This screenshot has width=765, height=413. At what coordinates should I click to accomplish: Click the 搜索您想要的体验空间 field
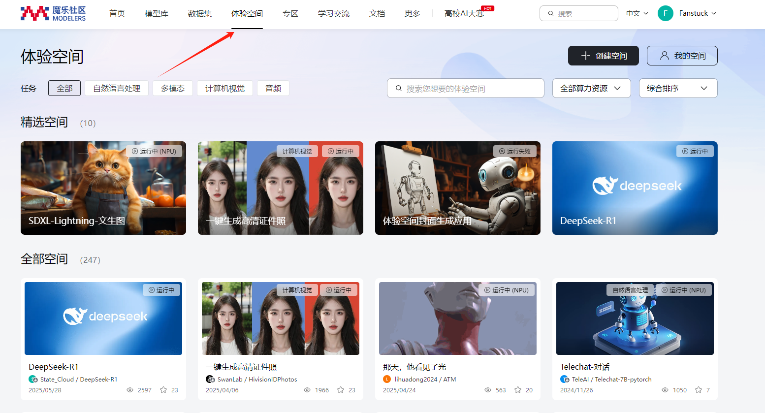(x=466, y=88)
